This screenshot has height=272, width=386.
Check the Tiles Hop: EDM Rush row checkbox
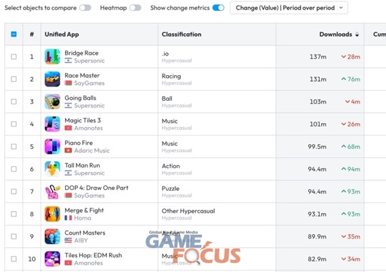tap(14, 259)
